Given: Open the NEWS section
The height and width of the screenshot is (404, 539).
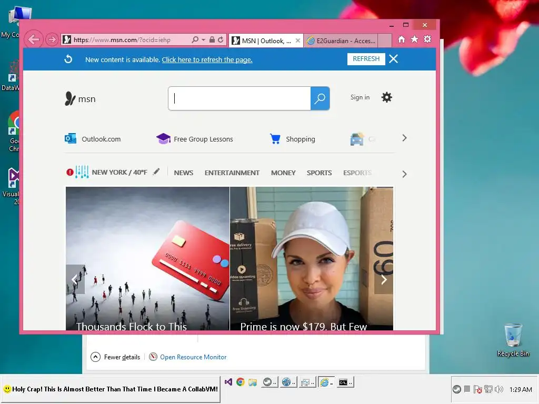Looking at the screenshot, I should (184, 173).
